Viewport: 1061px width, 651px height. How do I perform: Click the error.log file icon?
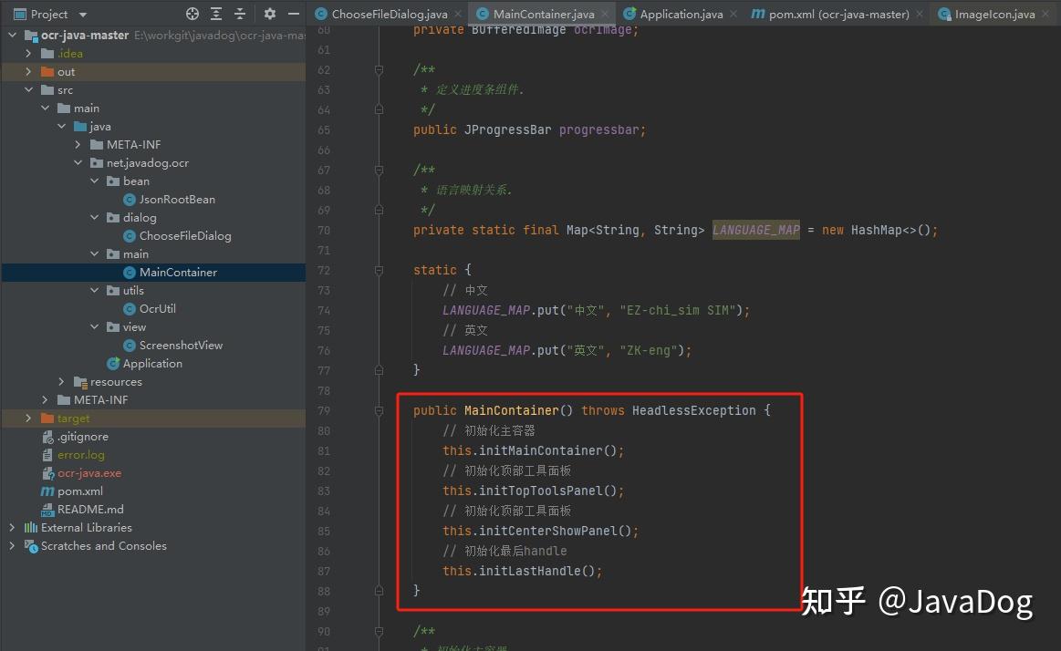point(47,455)
